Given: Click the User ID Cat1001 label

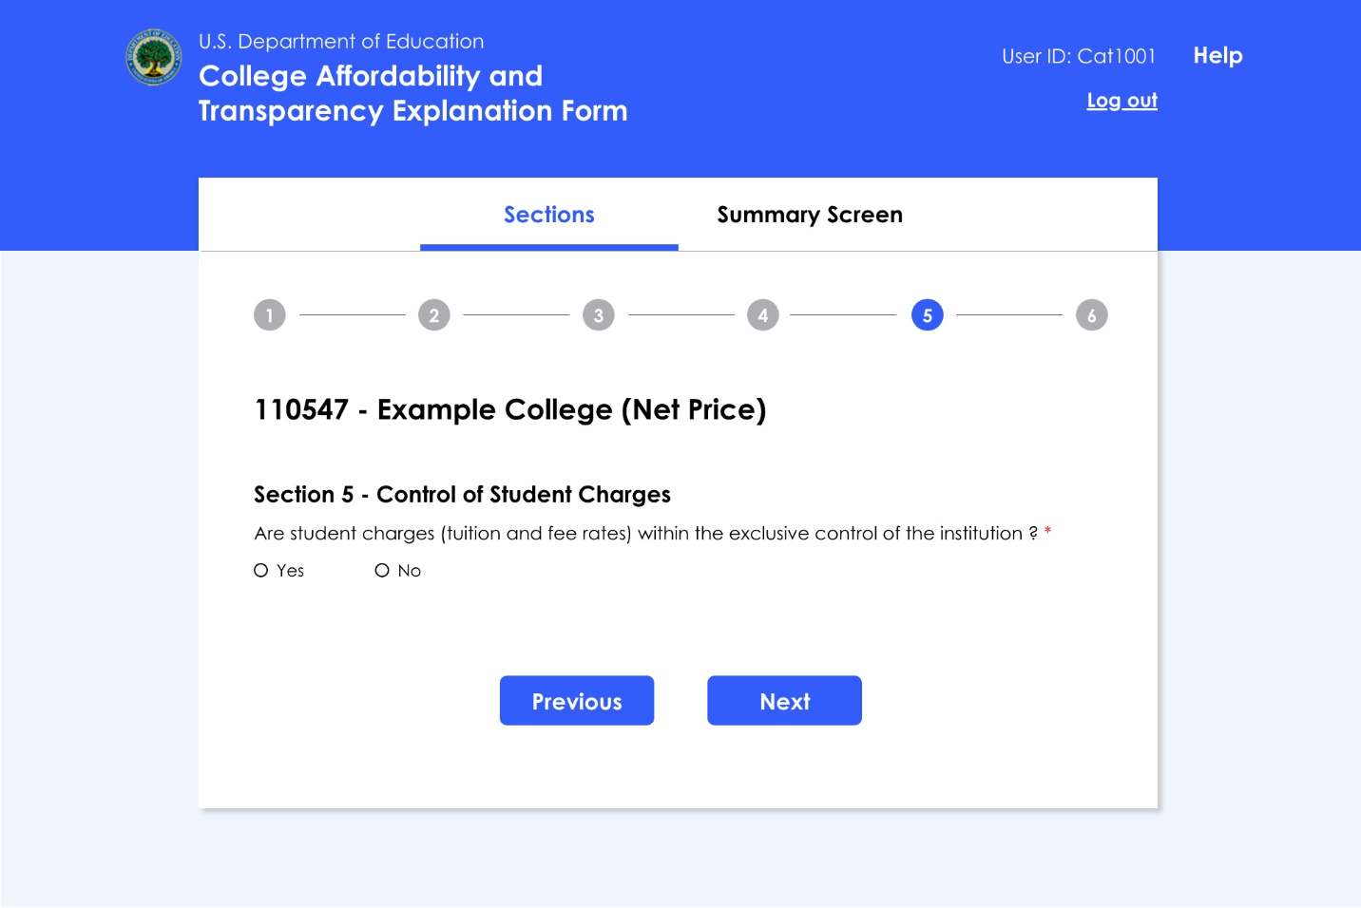Looking at the screenshot, I should tap(1079, 57).
